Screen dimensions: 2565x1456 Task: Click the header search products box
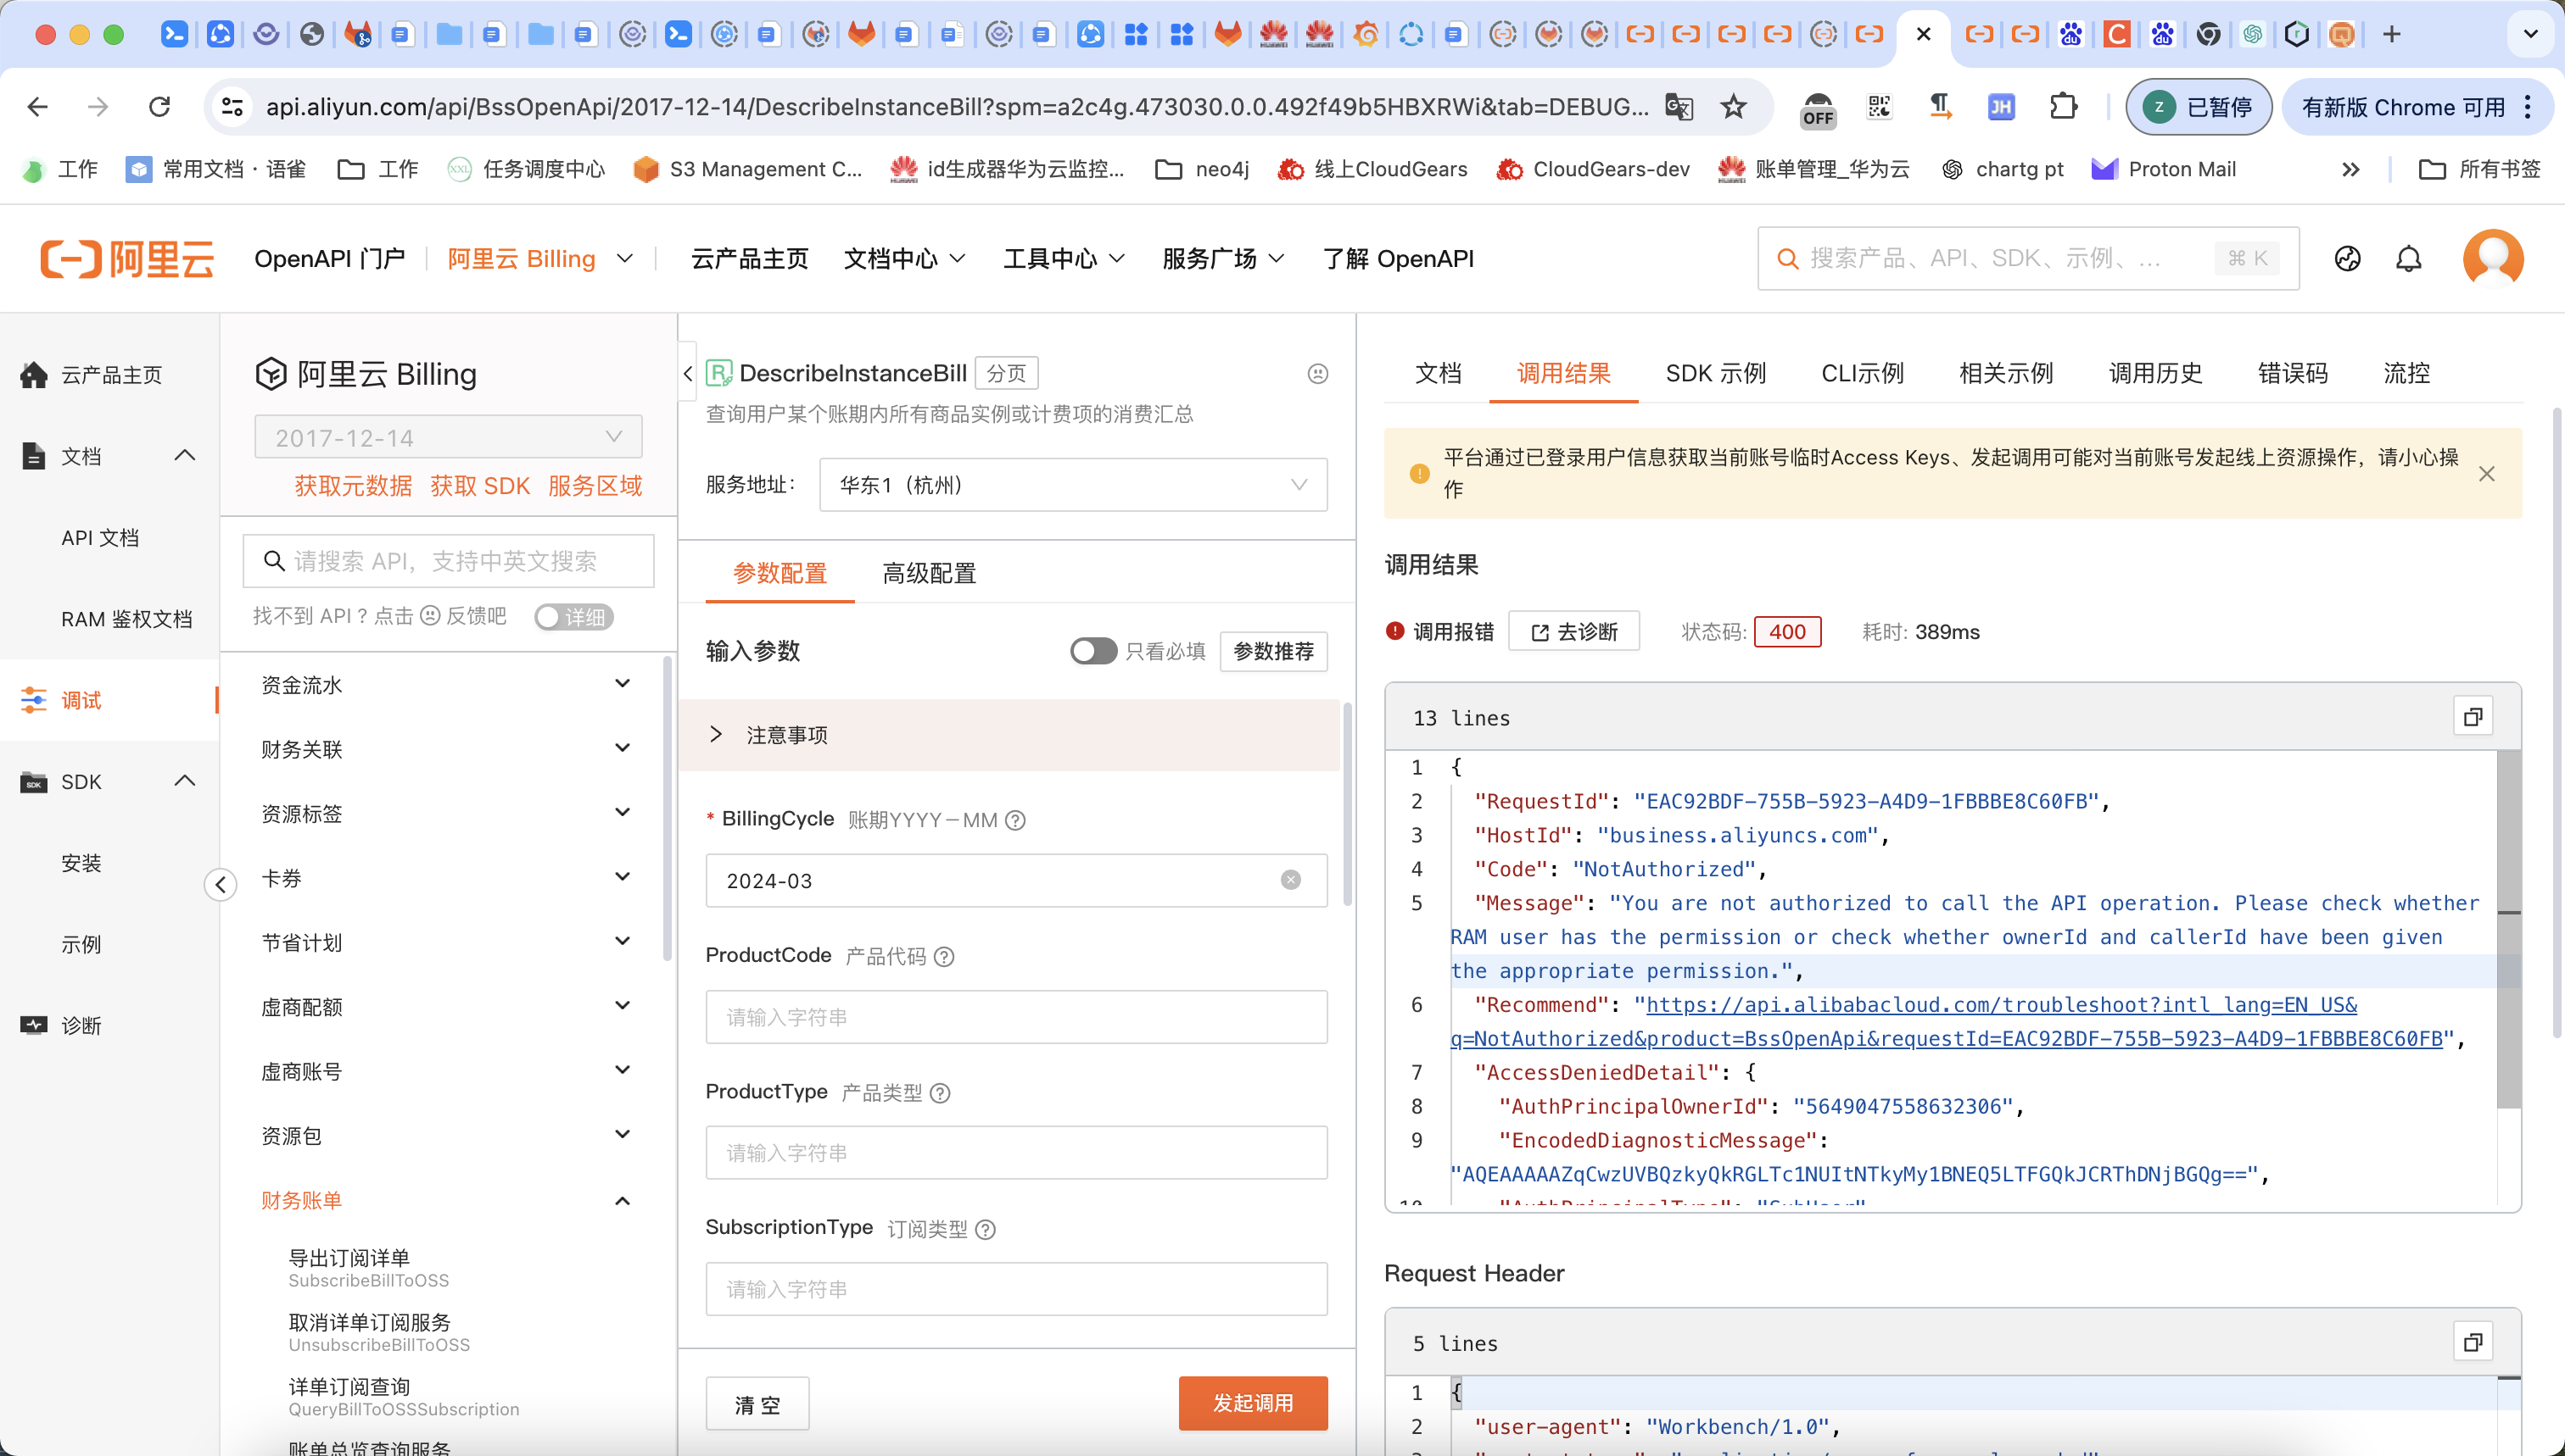(x=2027, y=259)
